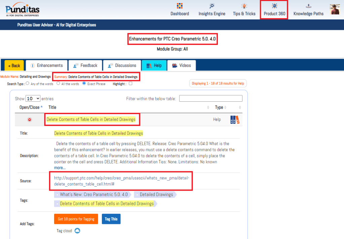The image size is (344, 239).
Task: Switch to the Feedback tab
Action: pos(85,65)
